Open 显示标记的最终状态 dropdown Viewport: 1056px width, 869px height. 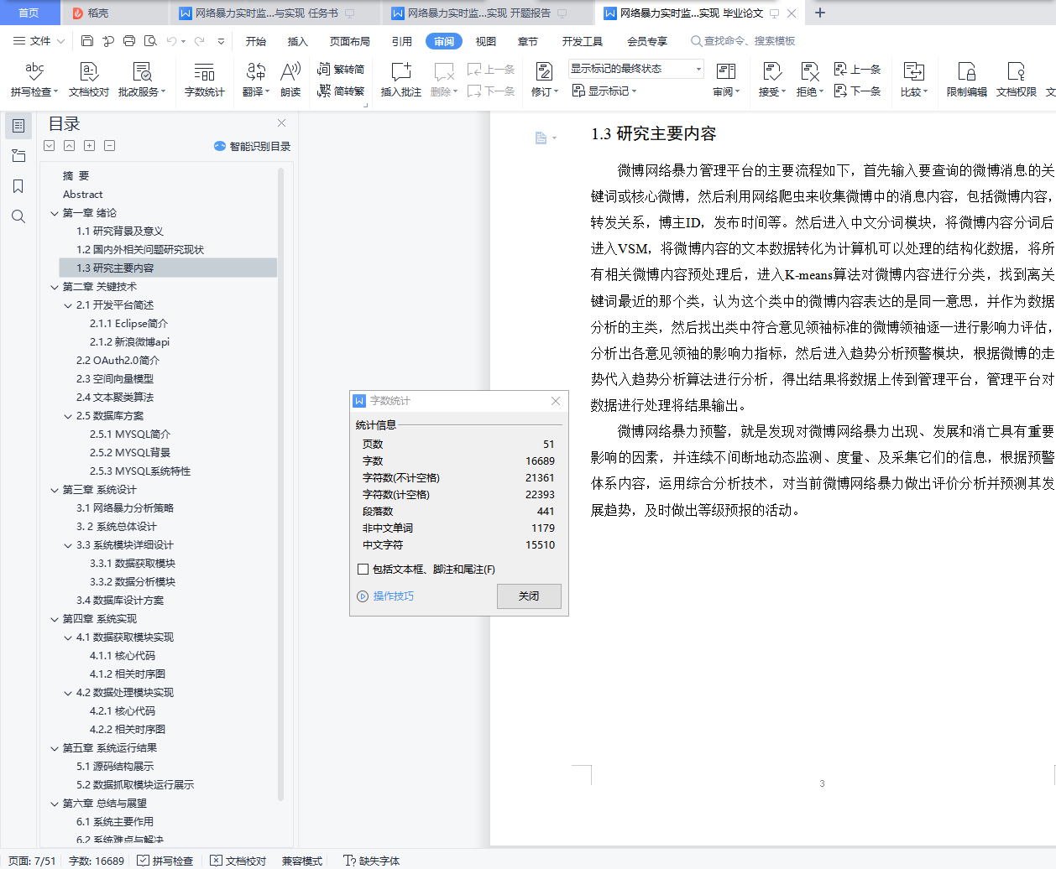point(635,69)
